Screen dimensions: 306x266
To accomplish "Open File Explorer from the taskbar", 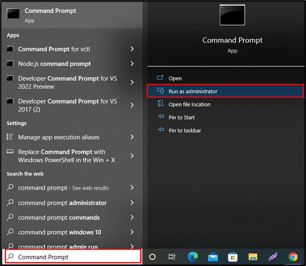I will (253, 257).
